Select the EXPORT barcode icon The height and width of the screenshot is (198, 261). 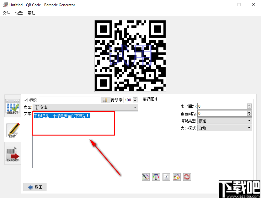13,153
